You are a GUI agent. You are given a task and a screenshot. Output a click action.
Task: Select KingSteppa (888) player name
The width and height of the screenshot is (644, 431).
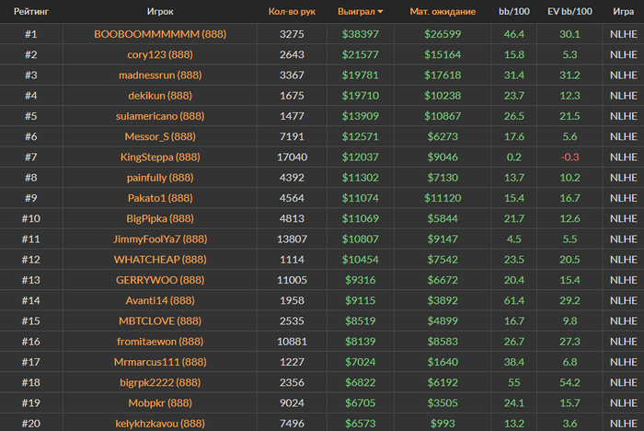[x=160, y=157]
